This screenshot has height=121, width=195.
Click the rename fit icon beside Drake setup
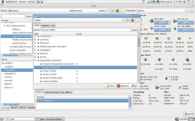pyautogui.click(x=112, y=11)
